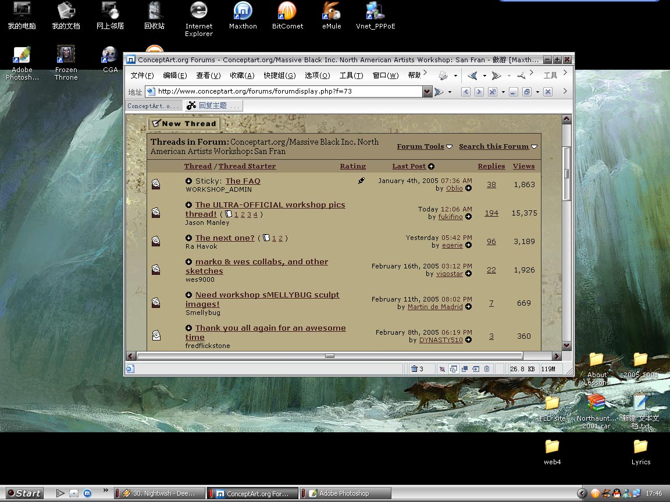
Task: Click the Start button on the taskbar
Action: (24, 493)
